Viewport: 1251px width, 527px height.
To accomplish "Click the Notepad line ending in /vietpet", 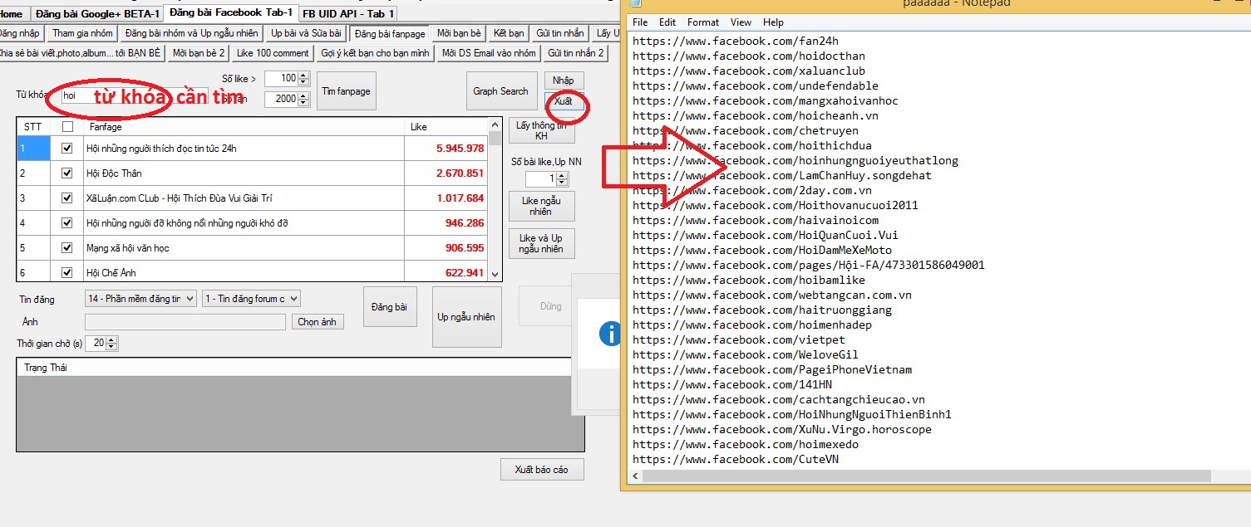I will click(x=738, y=339).
